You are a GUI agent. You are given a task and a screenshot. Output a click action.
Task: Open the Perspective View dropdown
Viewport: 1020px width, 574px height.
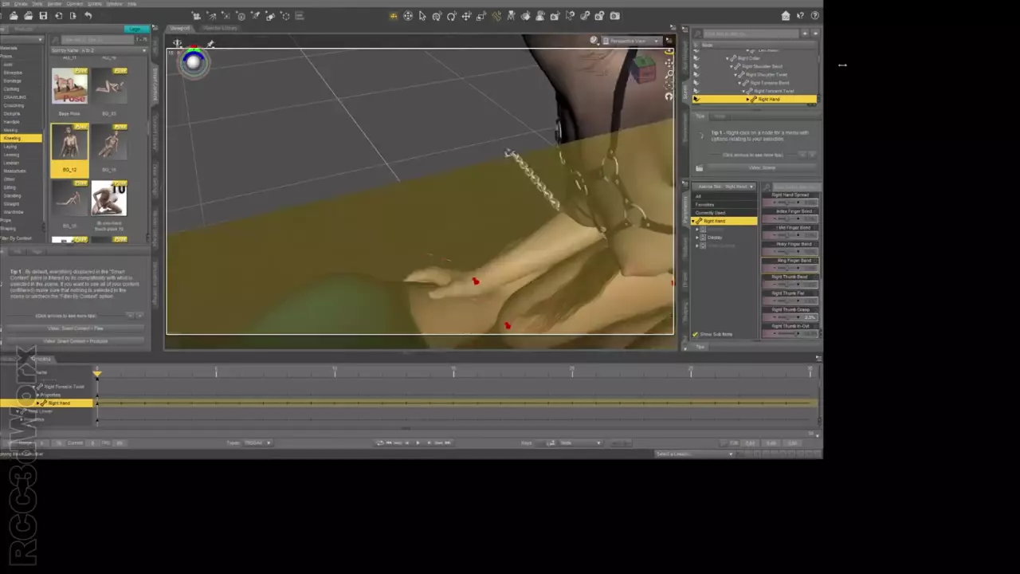tap(631, 41)
